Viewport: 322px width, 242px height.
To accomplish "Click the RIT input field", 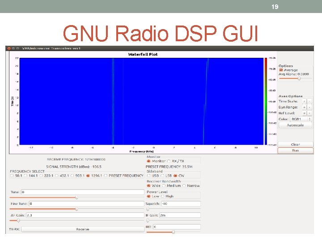I will [x=177, y=227].
